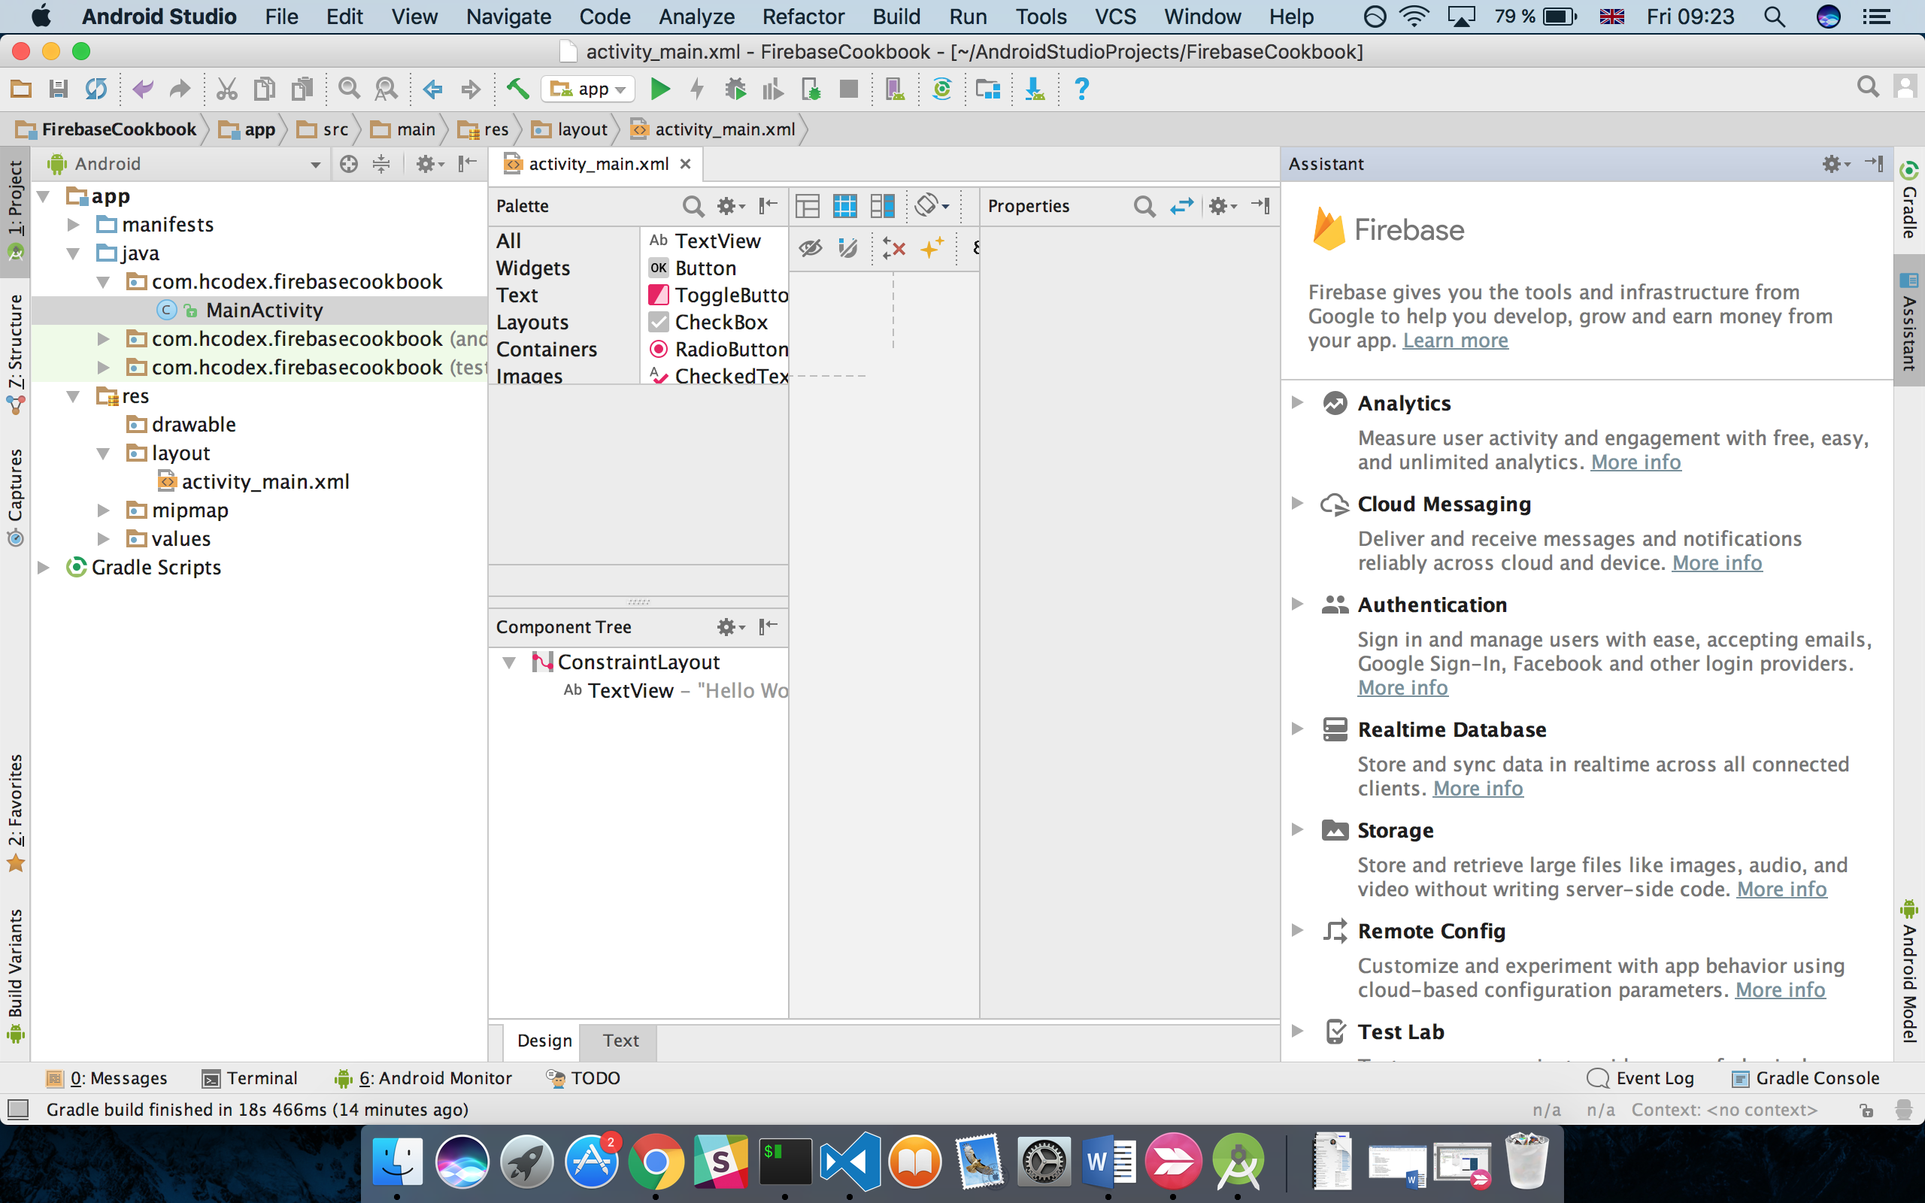
Task: Toggle the Structure tool window sidebar tab
Action: (x=15, y=354)
